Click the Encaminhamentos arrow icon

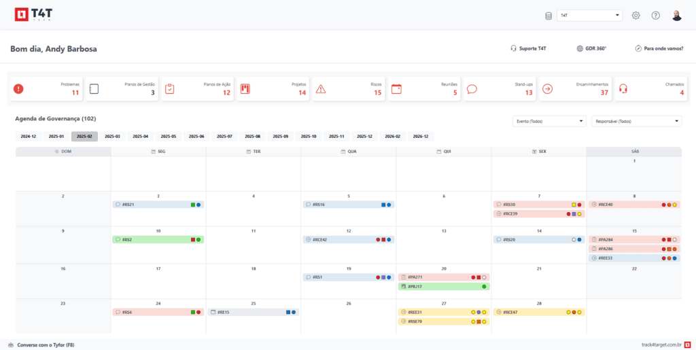coord(547,89)
